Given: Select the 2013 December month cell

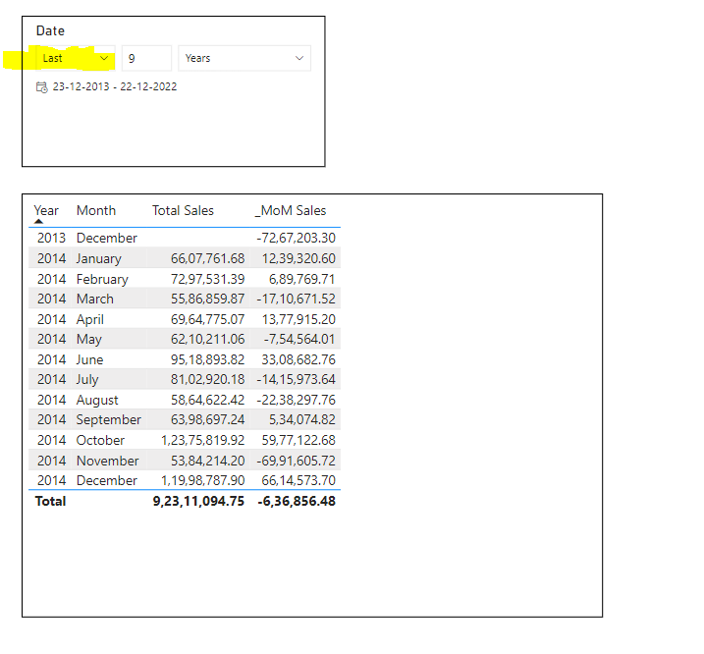Looking at the screenshot, I should (107, 238).
